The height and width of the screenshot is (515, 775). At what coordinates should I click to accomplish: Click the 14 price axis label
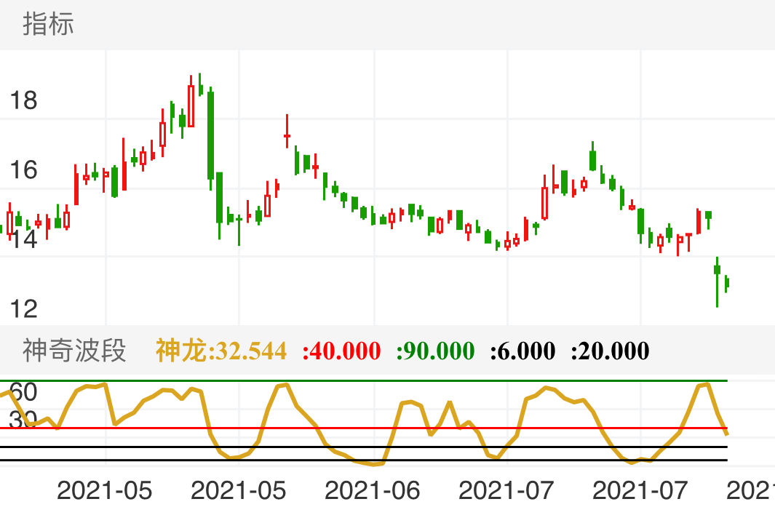pyautogui.click(x=23, y=239)
